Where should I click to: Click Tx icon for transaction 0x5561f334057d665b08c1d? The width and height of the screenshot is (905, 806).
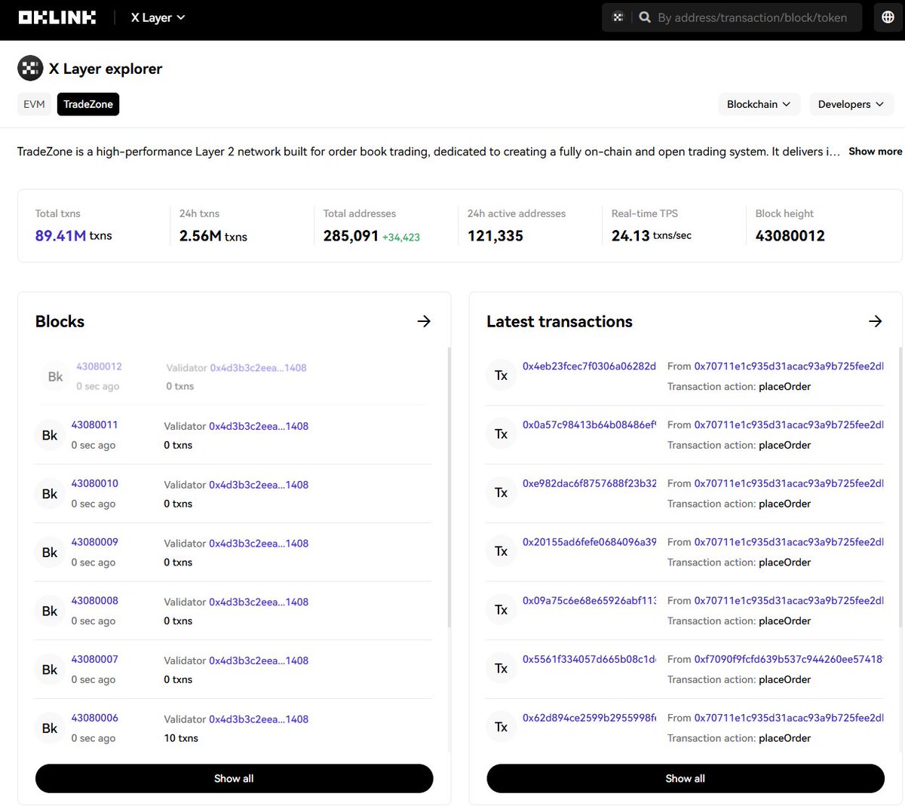pos(501,669)
